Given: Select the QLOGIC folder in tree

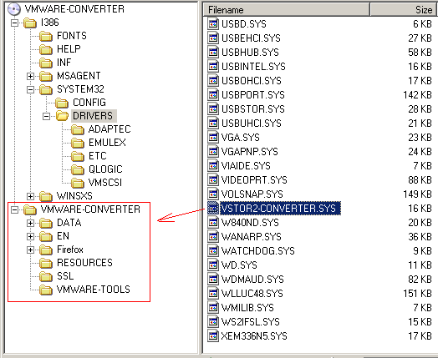Looking at the screenshot, I should [105, 169].
